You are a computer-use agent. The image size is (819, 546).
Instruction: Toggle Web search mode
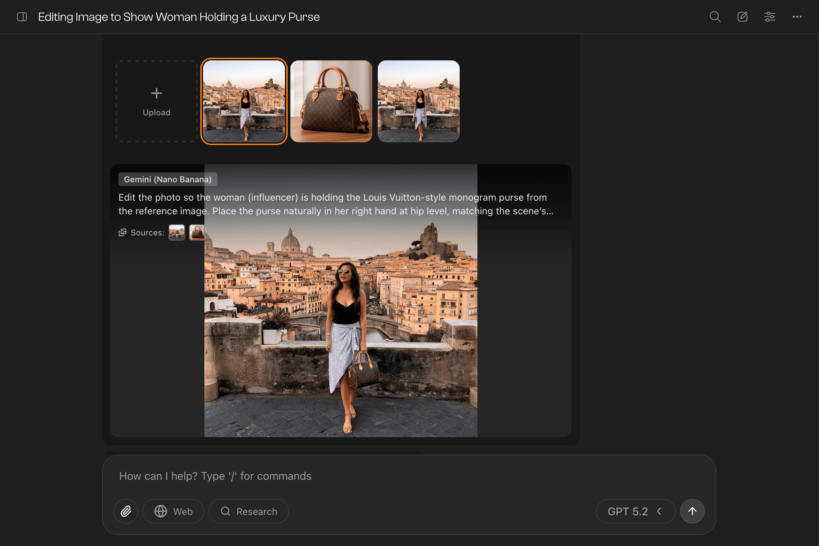tap(173, 511)
